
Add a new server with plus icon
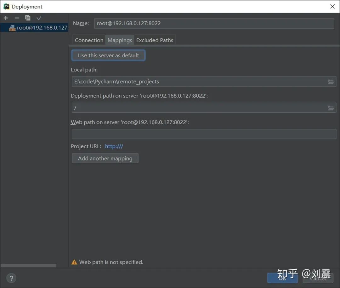pos(6,18)
